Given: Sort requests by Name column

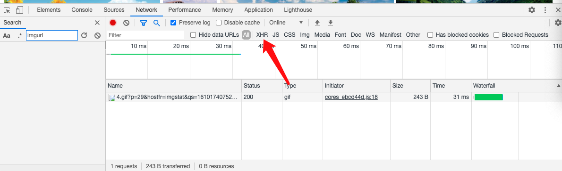Looking at the screenshot, I should tap(173, 86).
